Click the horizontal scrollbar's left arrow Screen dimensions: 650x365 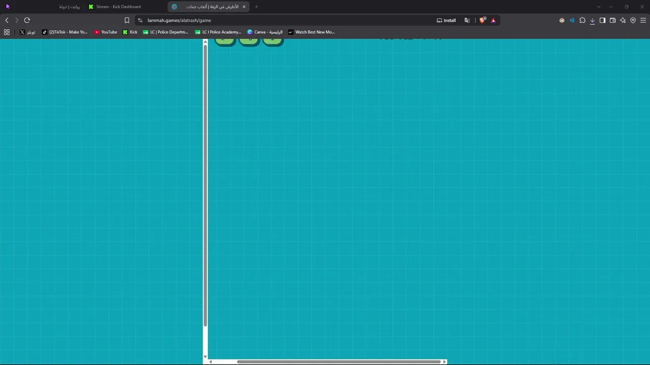click(210, 361)
